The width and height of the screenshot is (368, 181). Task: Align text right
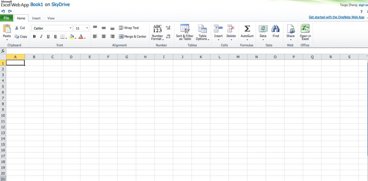click(112, 36)
